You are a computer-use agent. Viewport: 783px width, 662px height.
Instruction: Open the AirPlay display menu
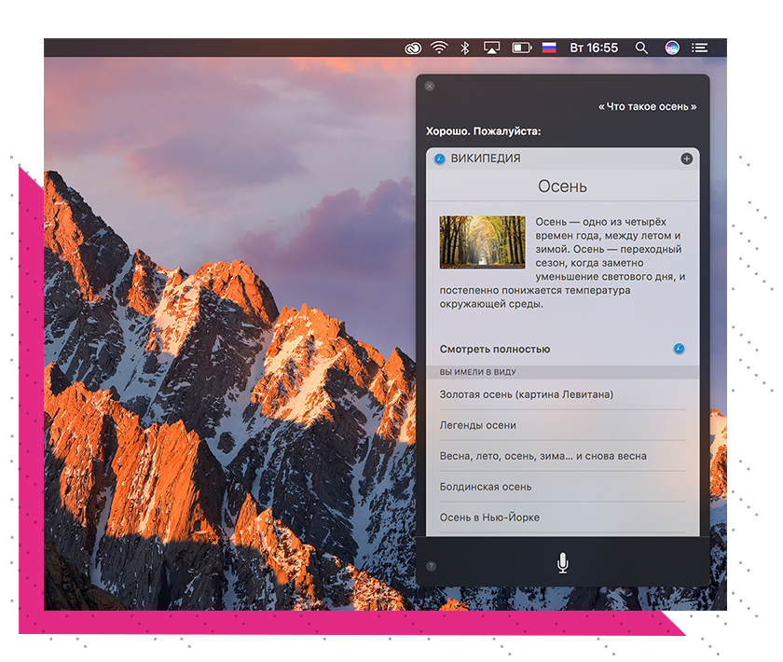click(492, 48)
